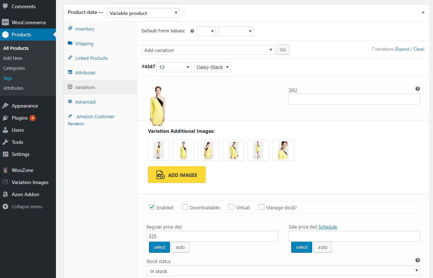The height and width of the screenshot is (278, 433).
Task: Open product Attributes in the sidebar submenu
Action: click(x=13, y=88)
